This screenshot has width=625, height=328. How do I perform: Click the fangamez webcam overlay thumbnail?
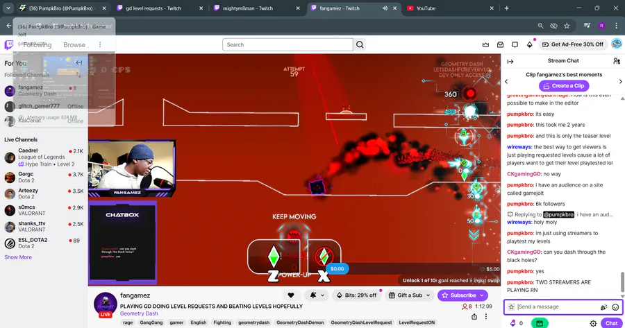[132, 169]
